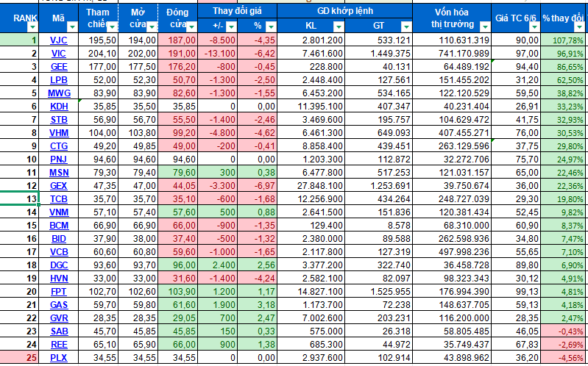588x366 pixels.
Task: Select the REE ticker link
Action: 58,345
